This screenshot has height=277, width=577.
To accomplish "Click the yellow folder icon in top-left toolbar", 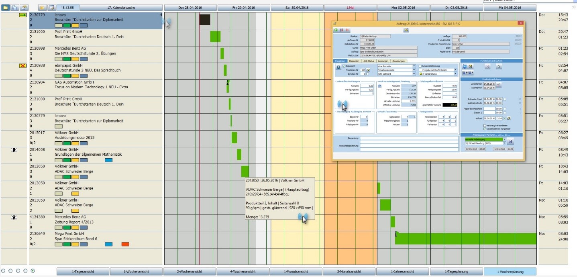I will pos(6,8).
